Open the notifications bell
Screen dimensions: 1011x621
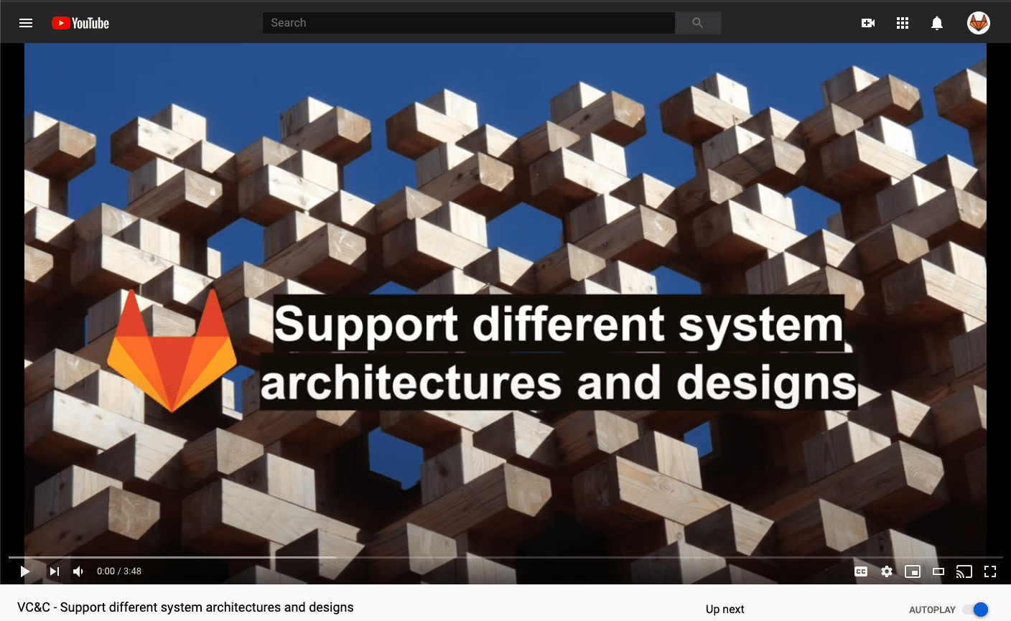pyautogui.click(x=937, y=23)
